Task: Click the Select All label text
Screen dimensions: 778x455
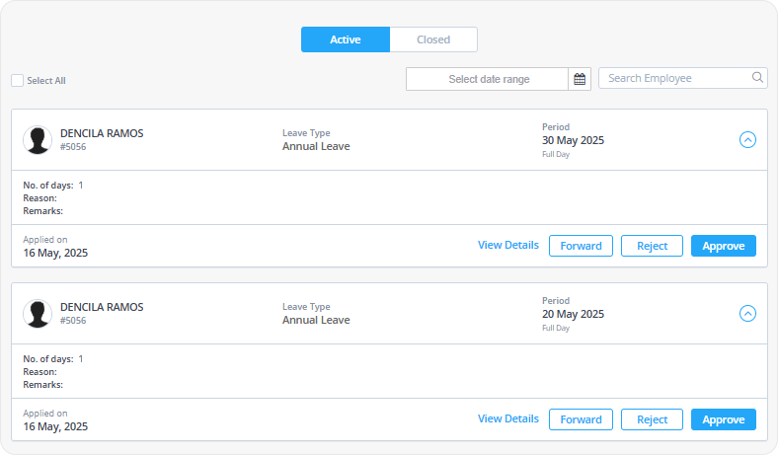Action: pyautogui.click(x=46, y=81)
